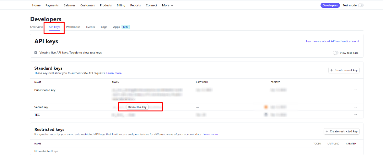Open the Balances section
This screenshot has width=383, height=160.
(69, 5)
